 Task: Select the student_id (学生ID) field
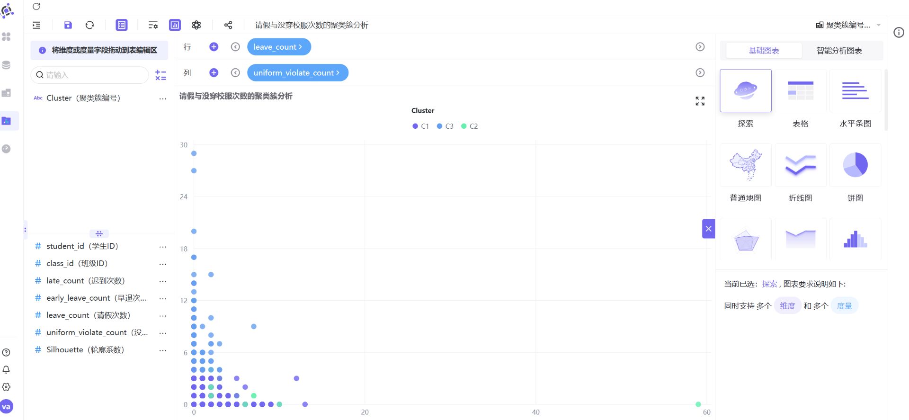pyautogui.click(x=82, y=246)
